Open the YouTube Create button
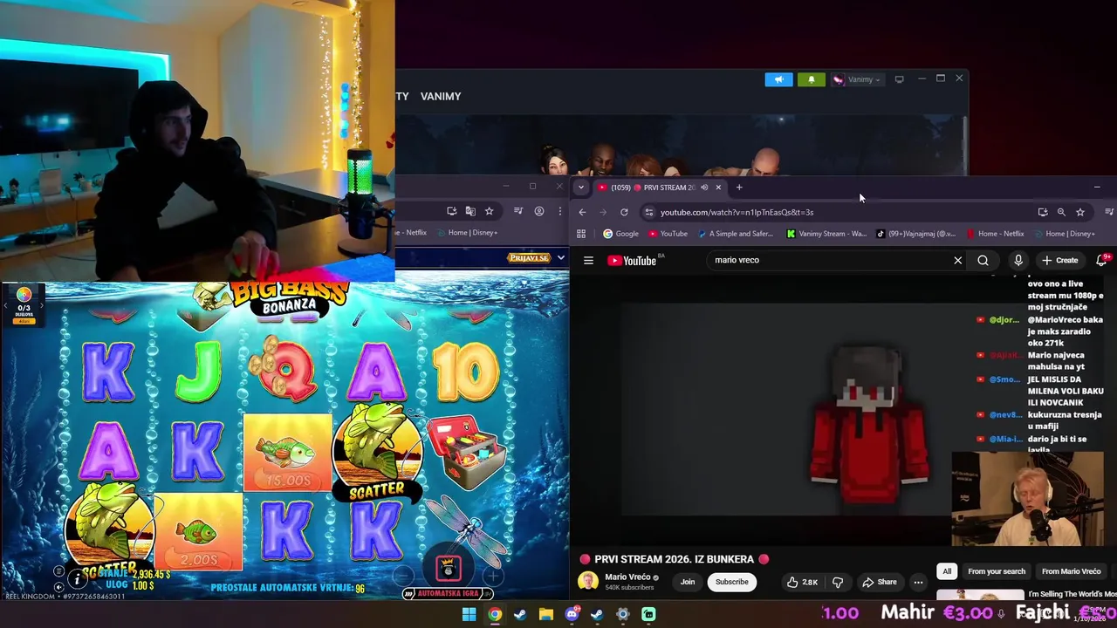The width and height of the screenshot is (1117, 628). pyautogui.click(x=1060, y=260)
